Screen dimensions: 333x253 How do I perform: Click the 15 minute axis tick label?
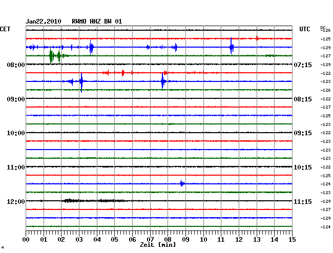pos(292,240)
